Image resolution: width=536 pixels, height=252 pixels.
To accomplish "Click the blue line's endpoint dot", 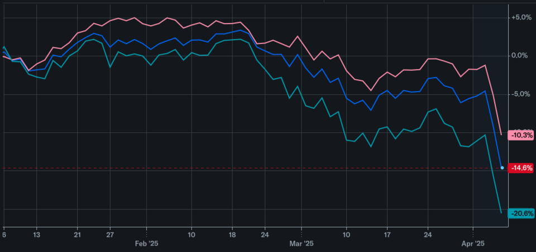I will click(502, 168).
